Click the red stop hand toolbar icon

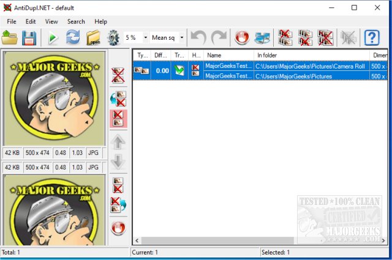click(x=242, y=38)
